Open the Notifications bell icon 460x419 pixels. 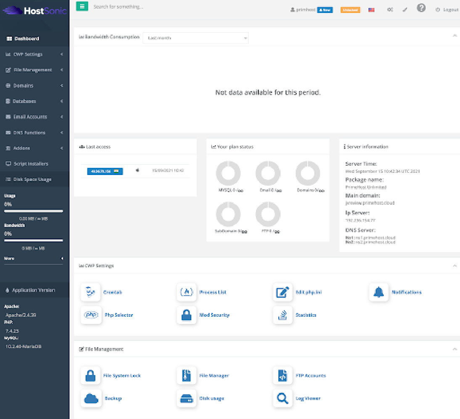[379, 292]
